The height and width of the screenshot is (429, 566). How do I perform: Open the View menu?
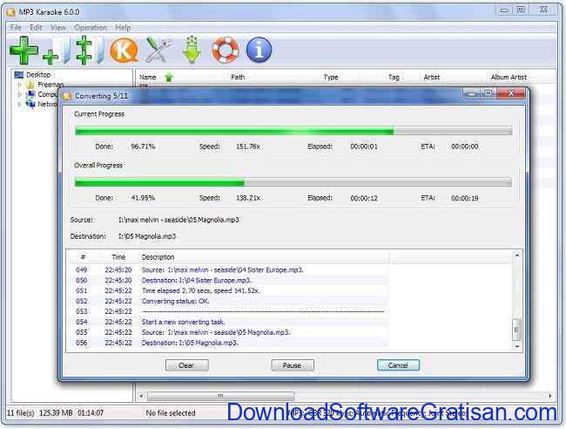click(58, 28)
